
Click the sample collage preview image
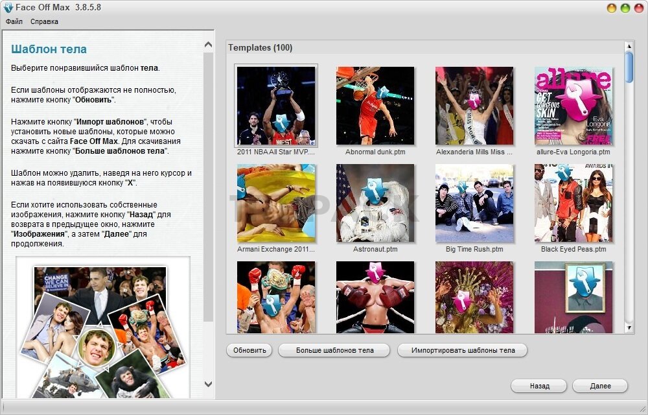[102, 331]
